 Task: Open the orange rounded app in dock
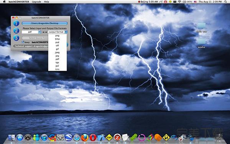pos(158,138)
